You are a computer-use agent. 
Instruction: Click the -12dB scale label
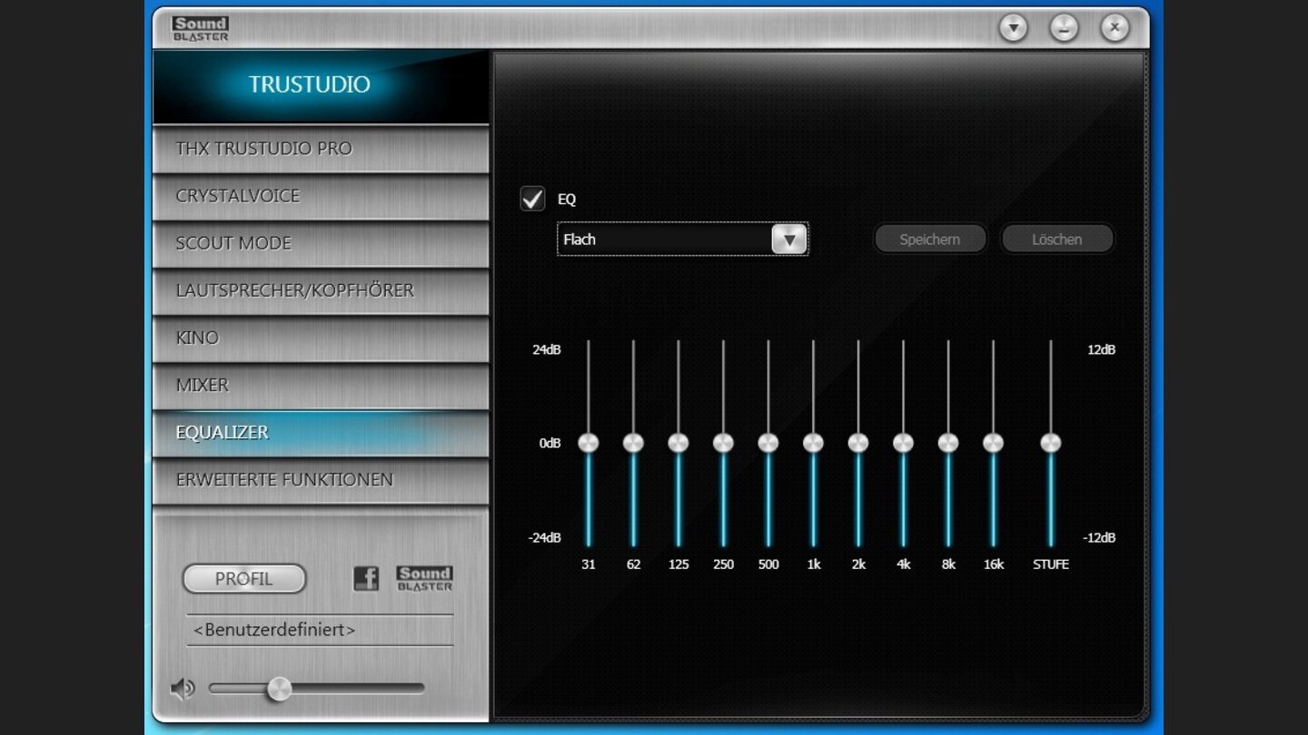click(1099, 537)
